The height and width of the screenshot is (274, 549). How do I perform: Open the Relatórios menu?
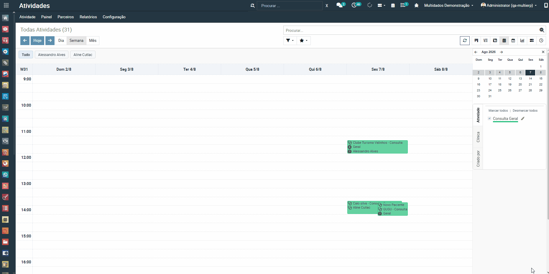pyautogui.click(x=88, y=17)
